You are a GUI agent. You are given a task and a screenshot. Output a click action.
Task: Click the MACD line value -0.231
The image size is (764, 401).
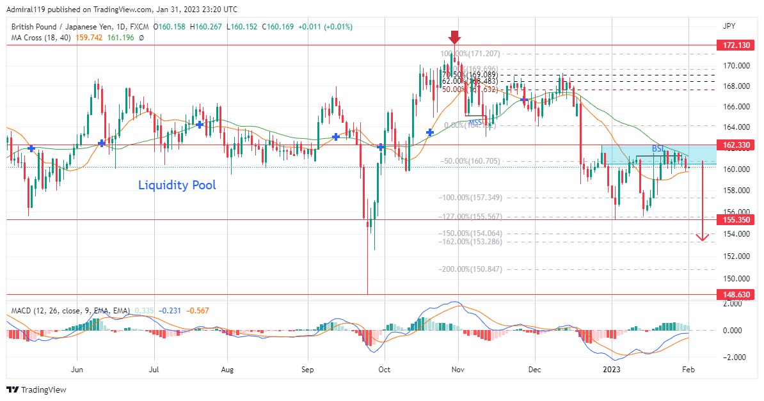(x=171, y=310)
